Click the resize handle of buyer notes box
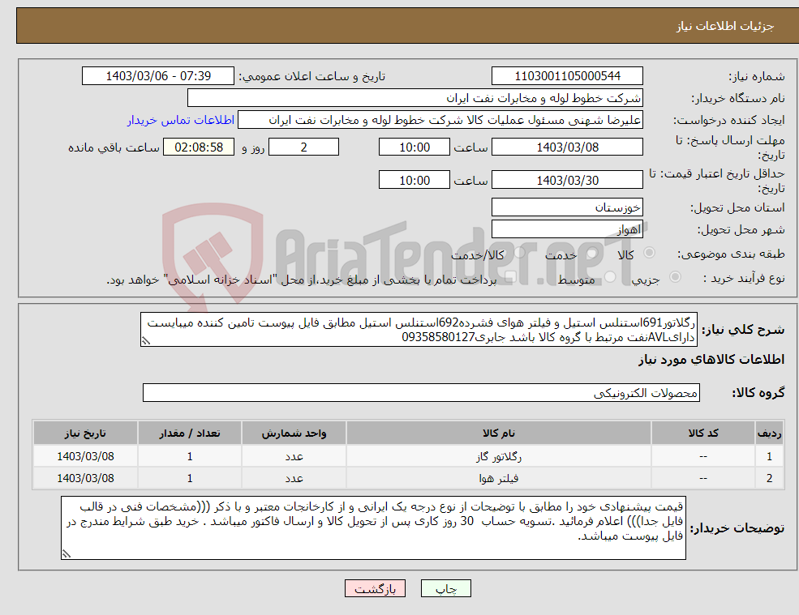The width and height of the screenshot is (799, 615). [x=67, y=554]
